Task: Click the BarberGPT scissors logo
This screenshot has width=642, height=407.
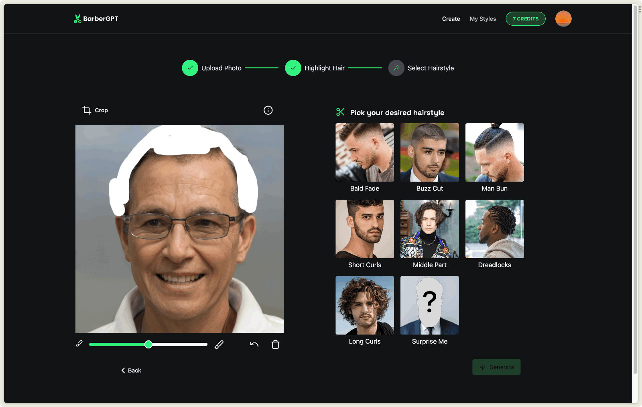Action: (77, 19)
